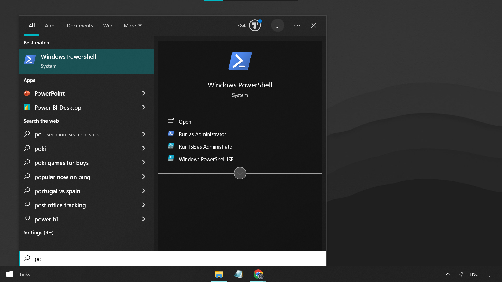Expand 'po - See more search results' chevron
The width and height of the screenshot is (502, 282).
(x=144, y=134)
